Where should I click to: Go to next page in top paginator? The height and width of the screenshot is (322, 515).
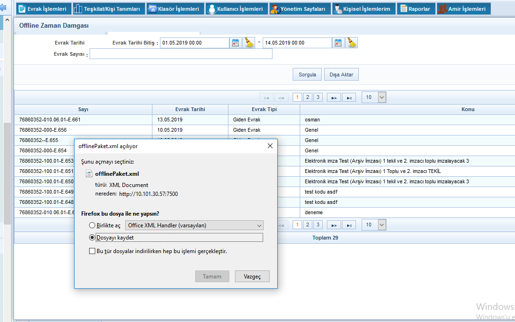click(x=333, y=97)
